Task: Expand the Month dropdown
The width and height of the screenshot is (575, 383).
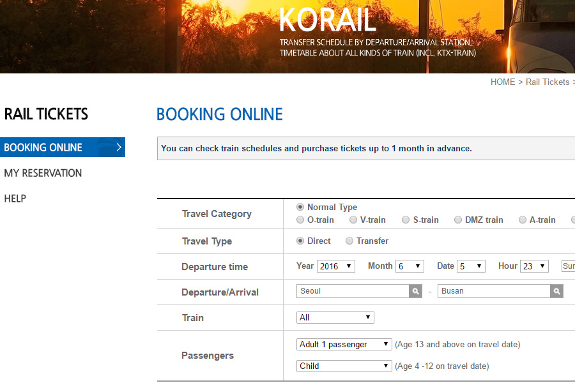Action: pos(410,266)
